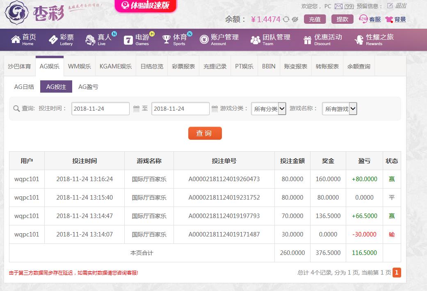Click the Games slot seven icon
Screen dimensions: 427x291
click(x=128, y=40)
